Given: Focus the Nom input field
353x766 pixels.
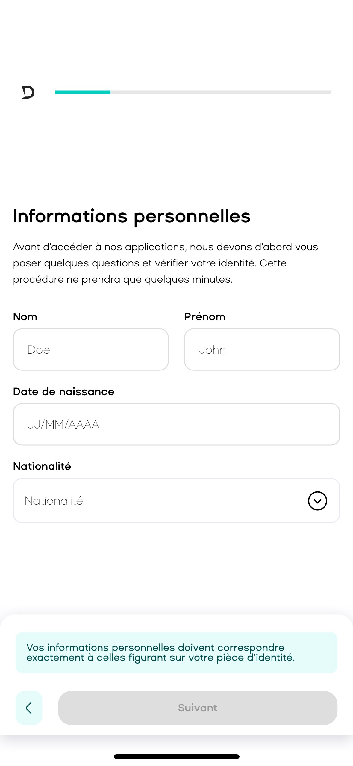Looking at the screenshot, I should (x=91, y=349).
